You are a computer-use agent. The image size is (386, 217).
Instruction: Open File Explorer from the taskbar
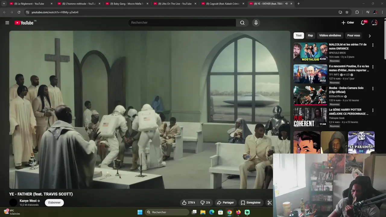[x=203, y=212]
